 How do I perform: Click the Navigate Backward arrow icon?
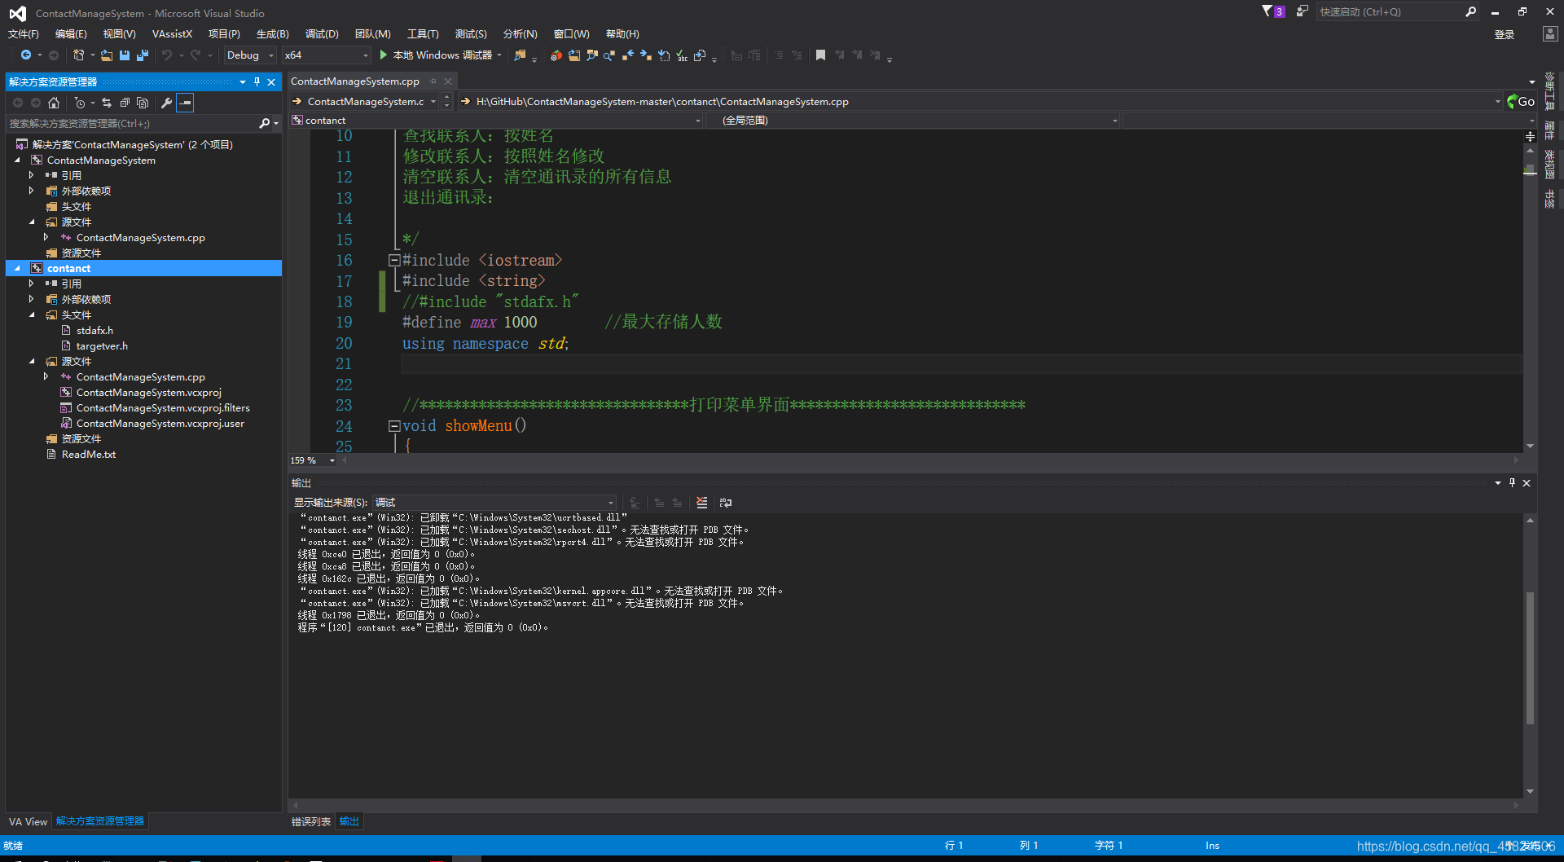point(26,55)
